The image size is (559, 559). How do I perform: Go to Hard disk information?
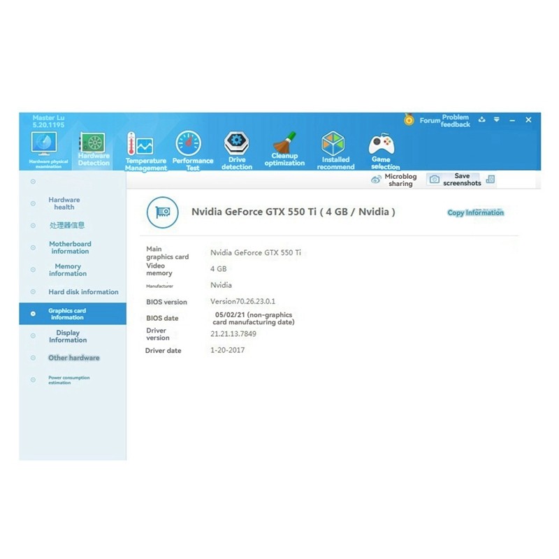[83, 292]
